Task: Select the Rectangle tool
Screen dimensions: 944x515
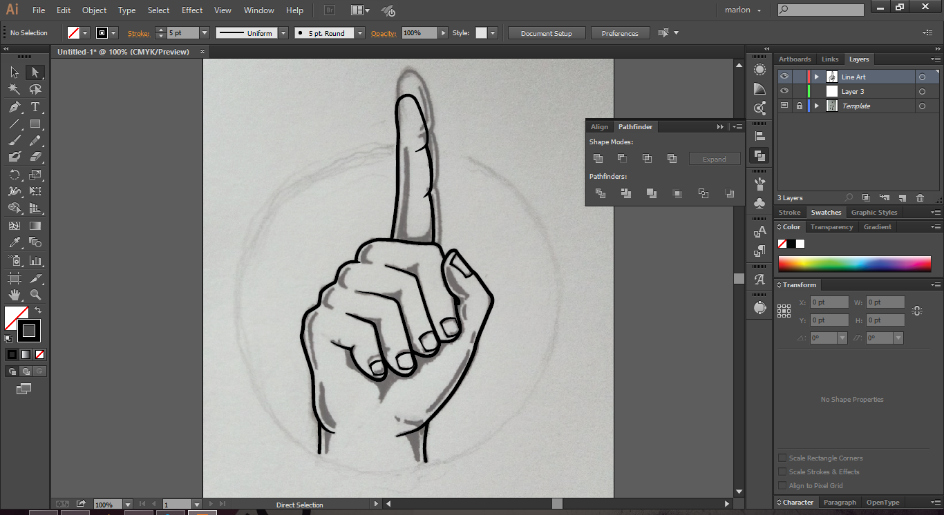Action: [35, 124]
